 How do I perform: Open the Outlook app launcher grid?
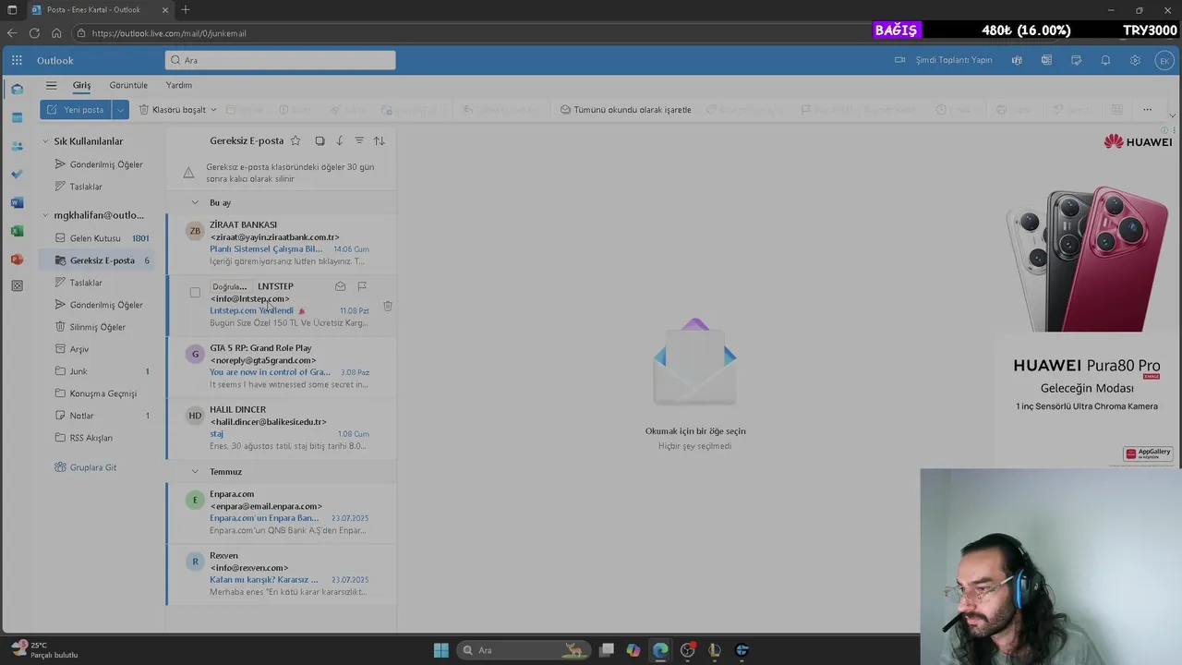17,60
